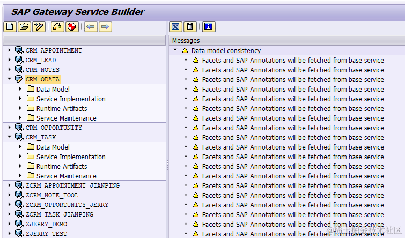The image size is (405, 238).
Task: Click the CRM_OPPORTUNITY project icon
Action: (x=19, y=127)
